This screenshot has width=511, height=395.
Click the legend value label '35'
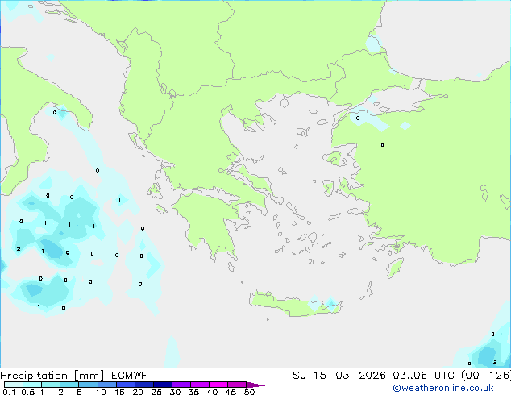click(x=193, y=392)
